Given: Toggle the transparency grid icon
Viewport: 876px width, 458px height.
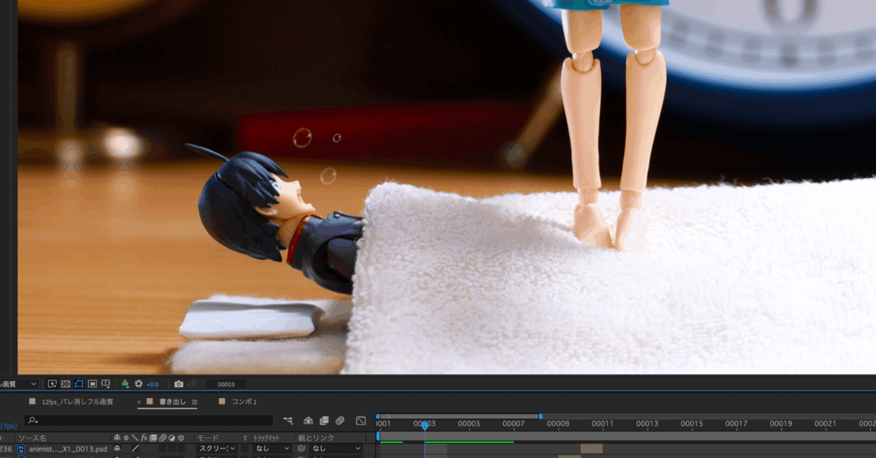Looking at the screenshot, I should (x=66, y=384).
